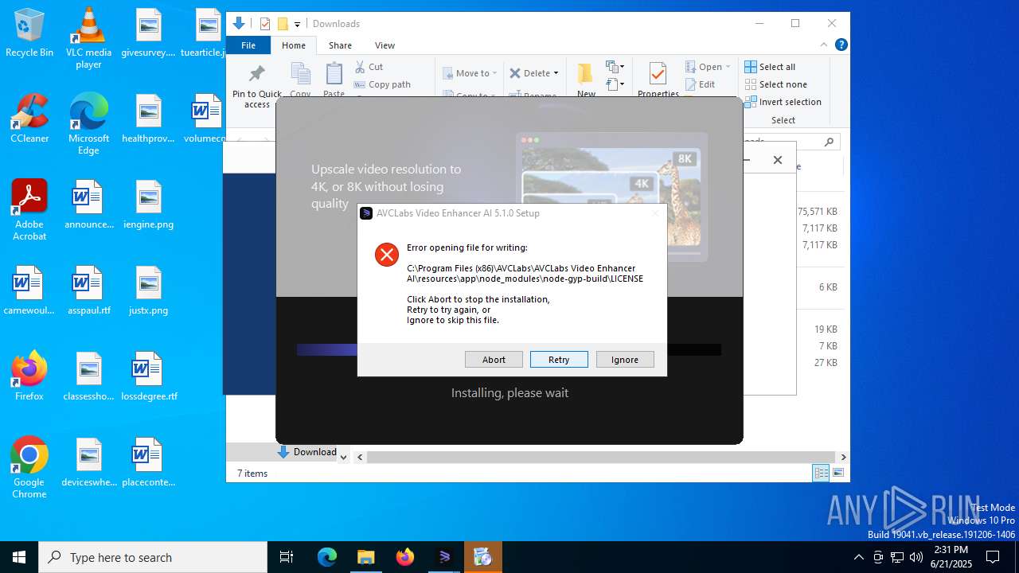Open the Recycle Bin desktop icon
Image resolution: width=1019 pixels, height=573 pixels.
coord(29,33)
